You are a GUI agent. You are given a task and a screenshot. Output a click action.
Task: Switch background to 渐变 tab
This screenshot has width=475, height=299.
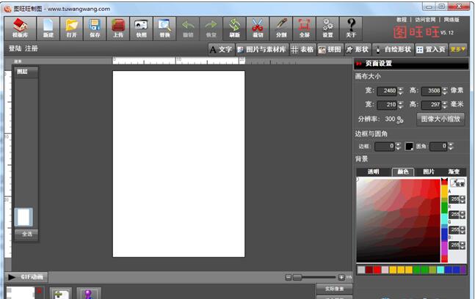[x=454, y=171]
